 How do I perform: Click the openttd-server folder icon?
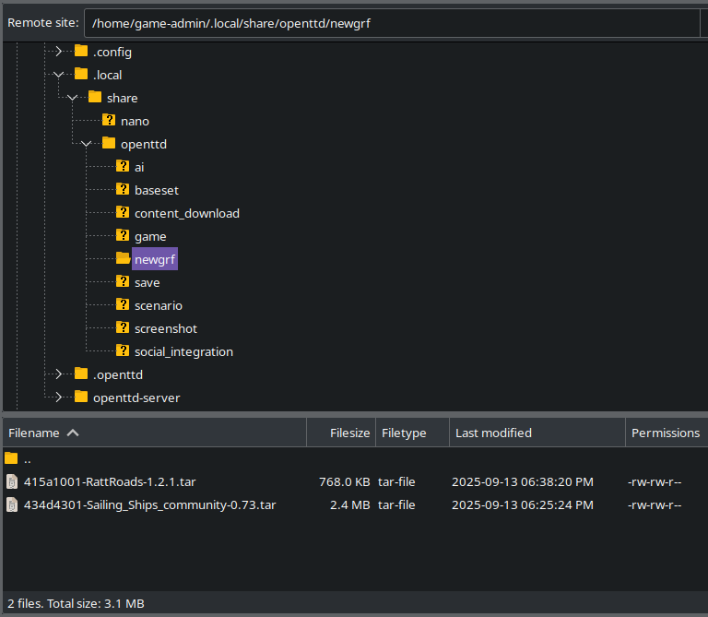(x=81, y=397)
